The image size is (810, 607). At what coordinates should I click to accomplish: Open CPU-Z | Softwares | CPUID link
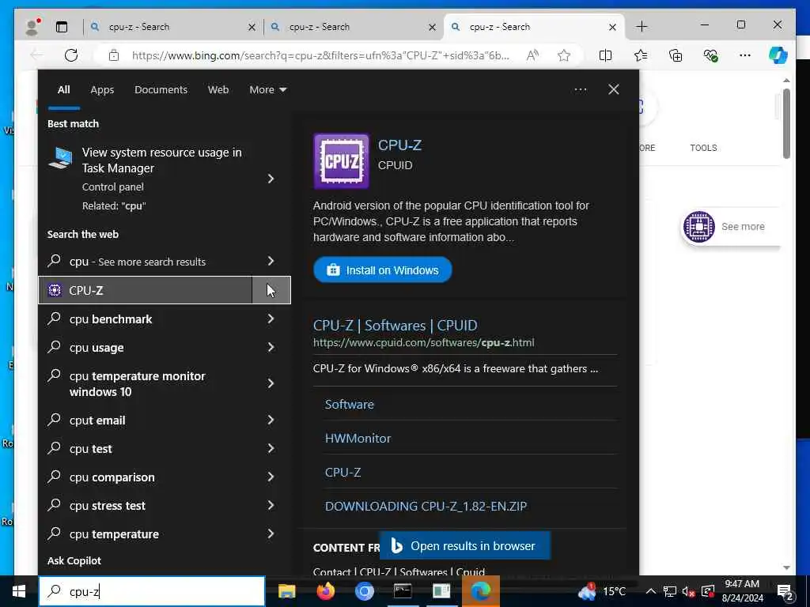point(396,326)
